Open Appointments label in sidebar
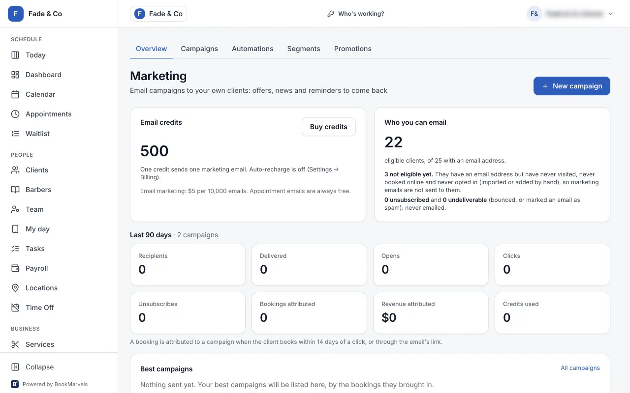Screen dimensions: 630x393 tap(49, 114)
